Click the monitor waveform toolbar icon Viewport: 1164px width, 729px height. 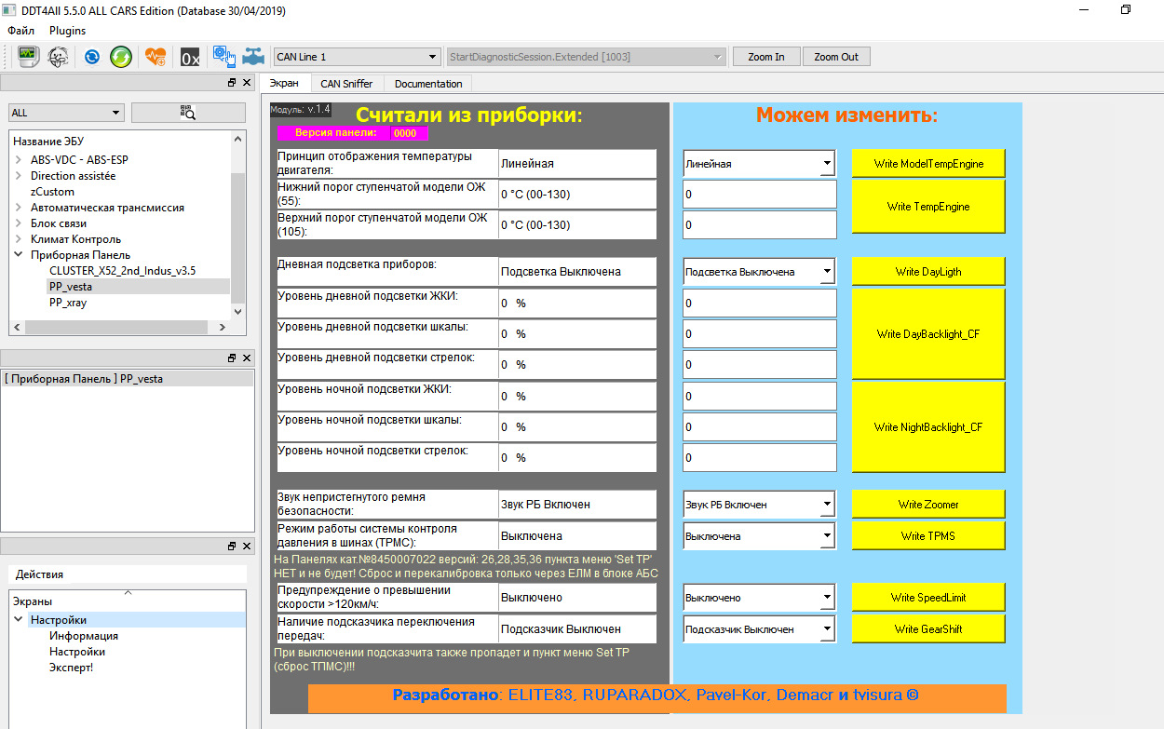point(28,57)
